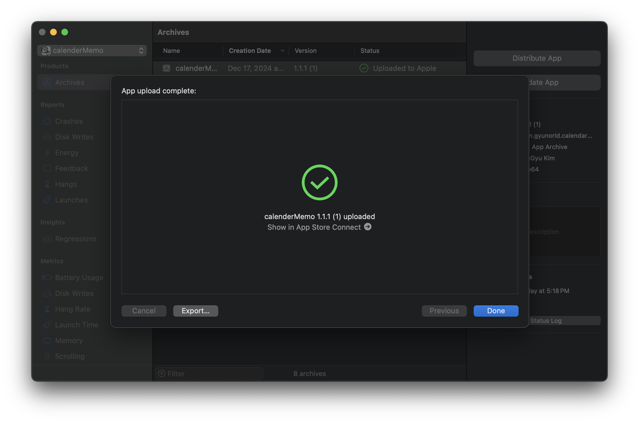This screenshot has width=639, height=423.
Task: Click the archive icon in calenderM... row
Action: click(x=166, y=68)
